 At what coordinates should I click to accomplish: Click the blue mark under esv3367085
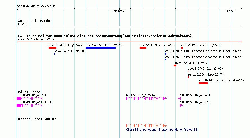pyautogui.click(x=166, y=54)
